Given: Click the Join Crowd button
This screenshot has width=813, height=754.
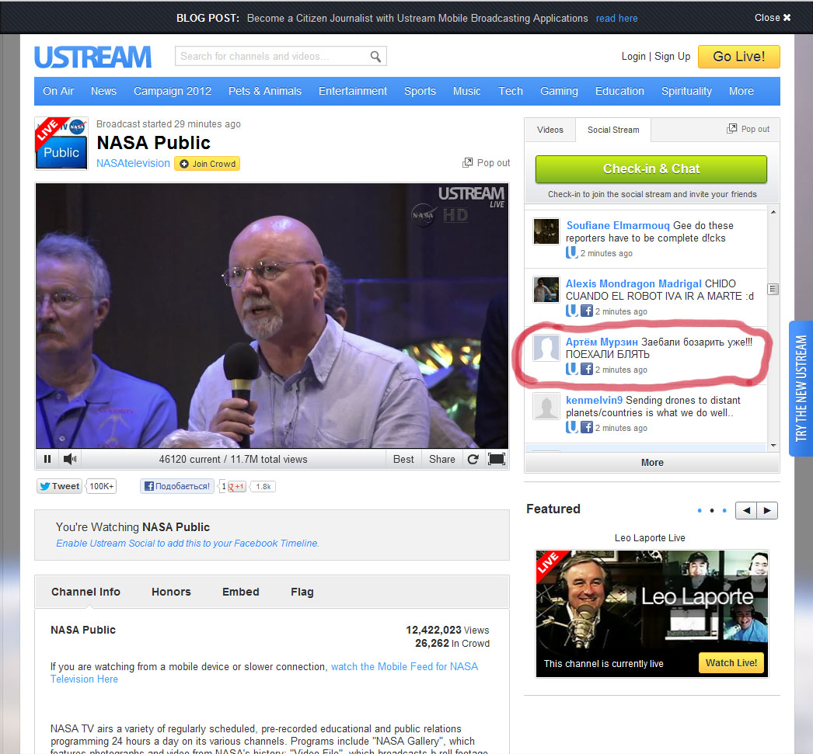Looking at the screenshot, I should click(x=207, y=164).
